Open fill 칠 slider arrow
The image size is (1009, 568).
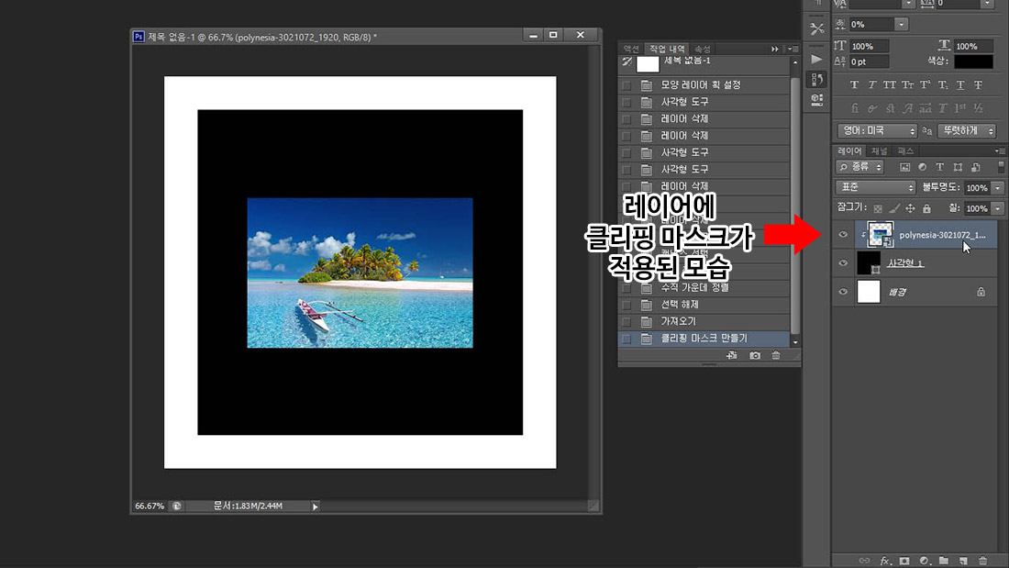[x=997, y=208]
